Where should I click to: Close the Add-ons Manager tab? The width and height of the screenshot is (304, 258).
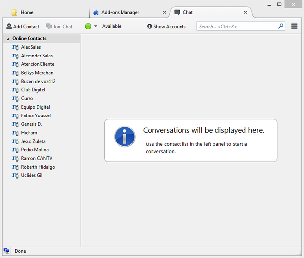(x=164, y=13)
